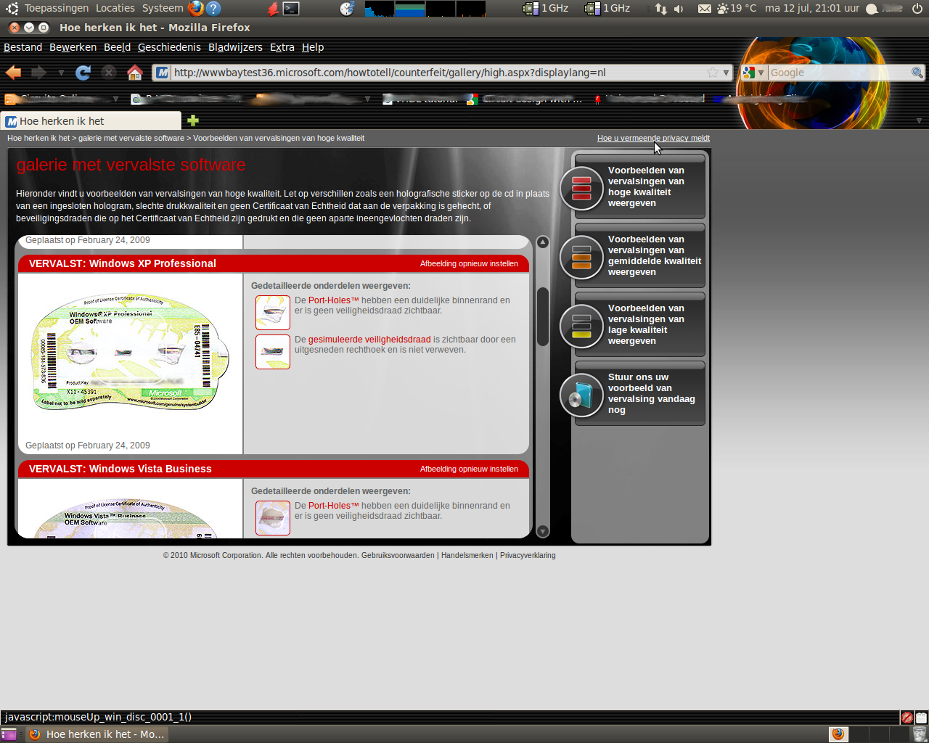Reload the page with the refresh icon
Image resolution: width=929 pixels, height=743 pixels.
tap(83, 73)
